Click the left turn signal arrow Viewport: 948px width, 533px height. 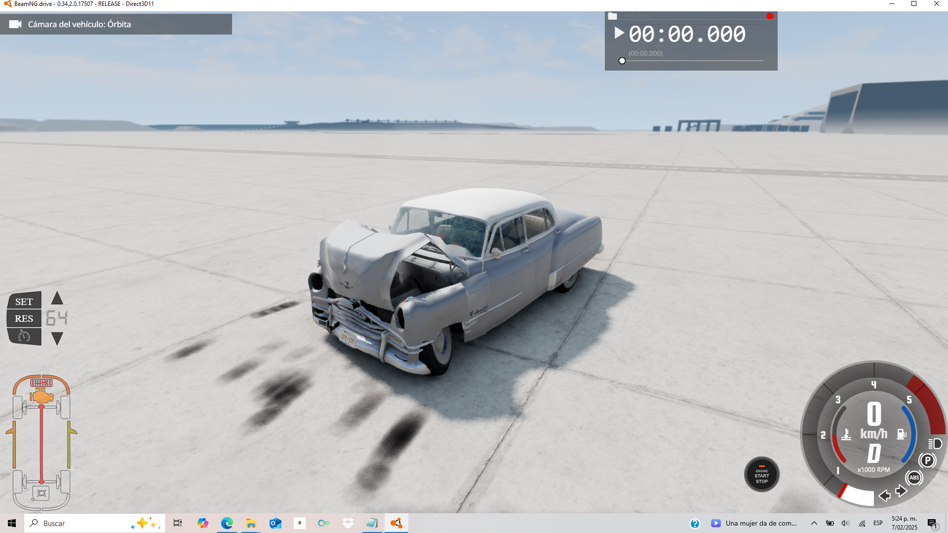884,495
